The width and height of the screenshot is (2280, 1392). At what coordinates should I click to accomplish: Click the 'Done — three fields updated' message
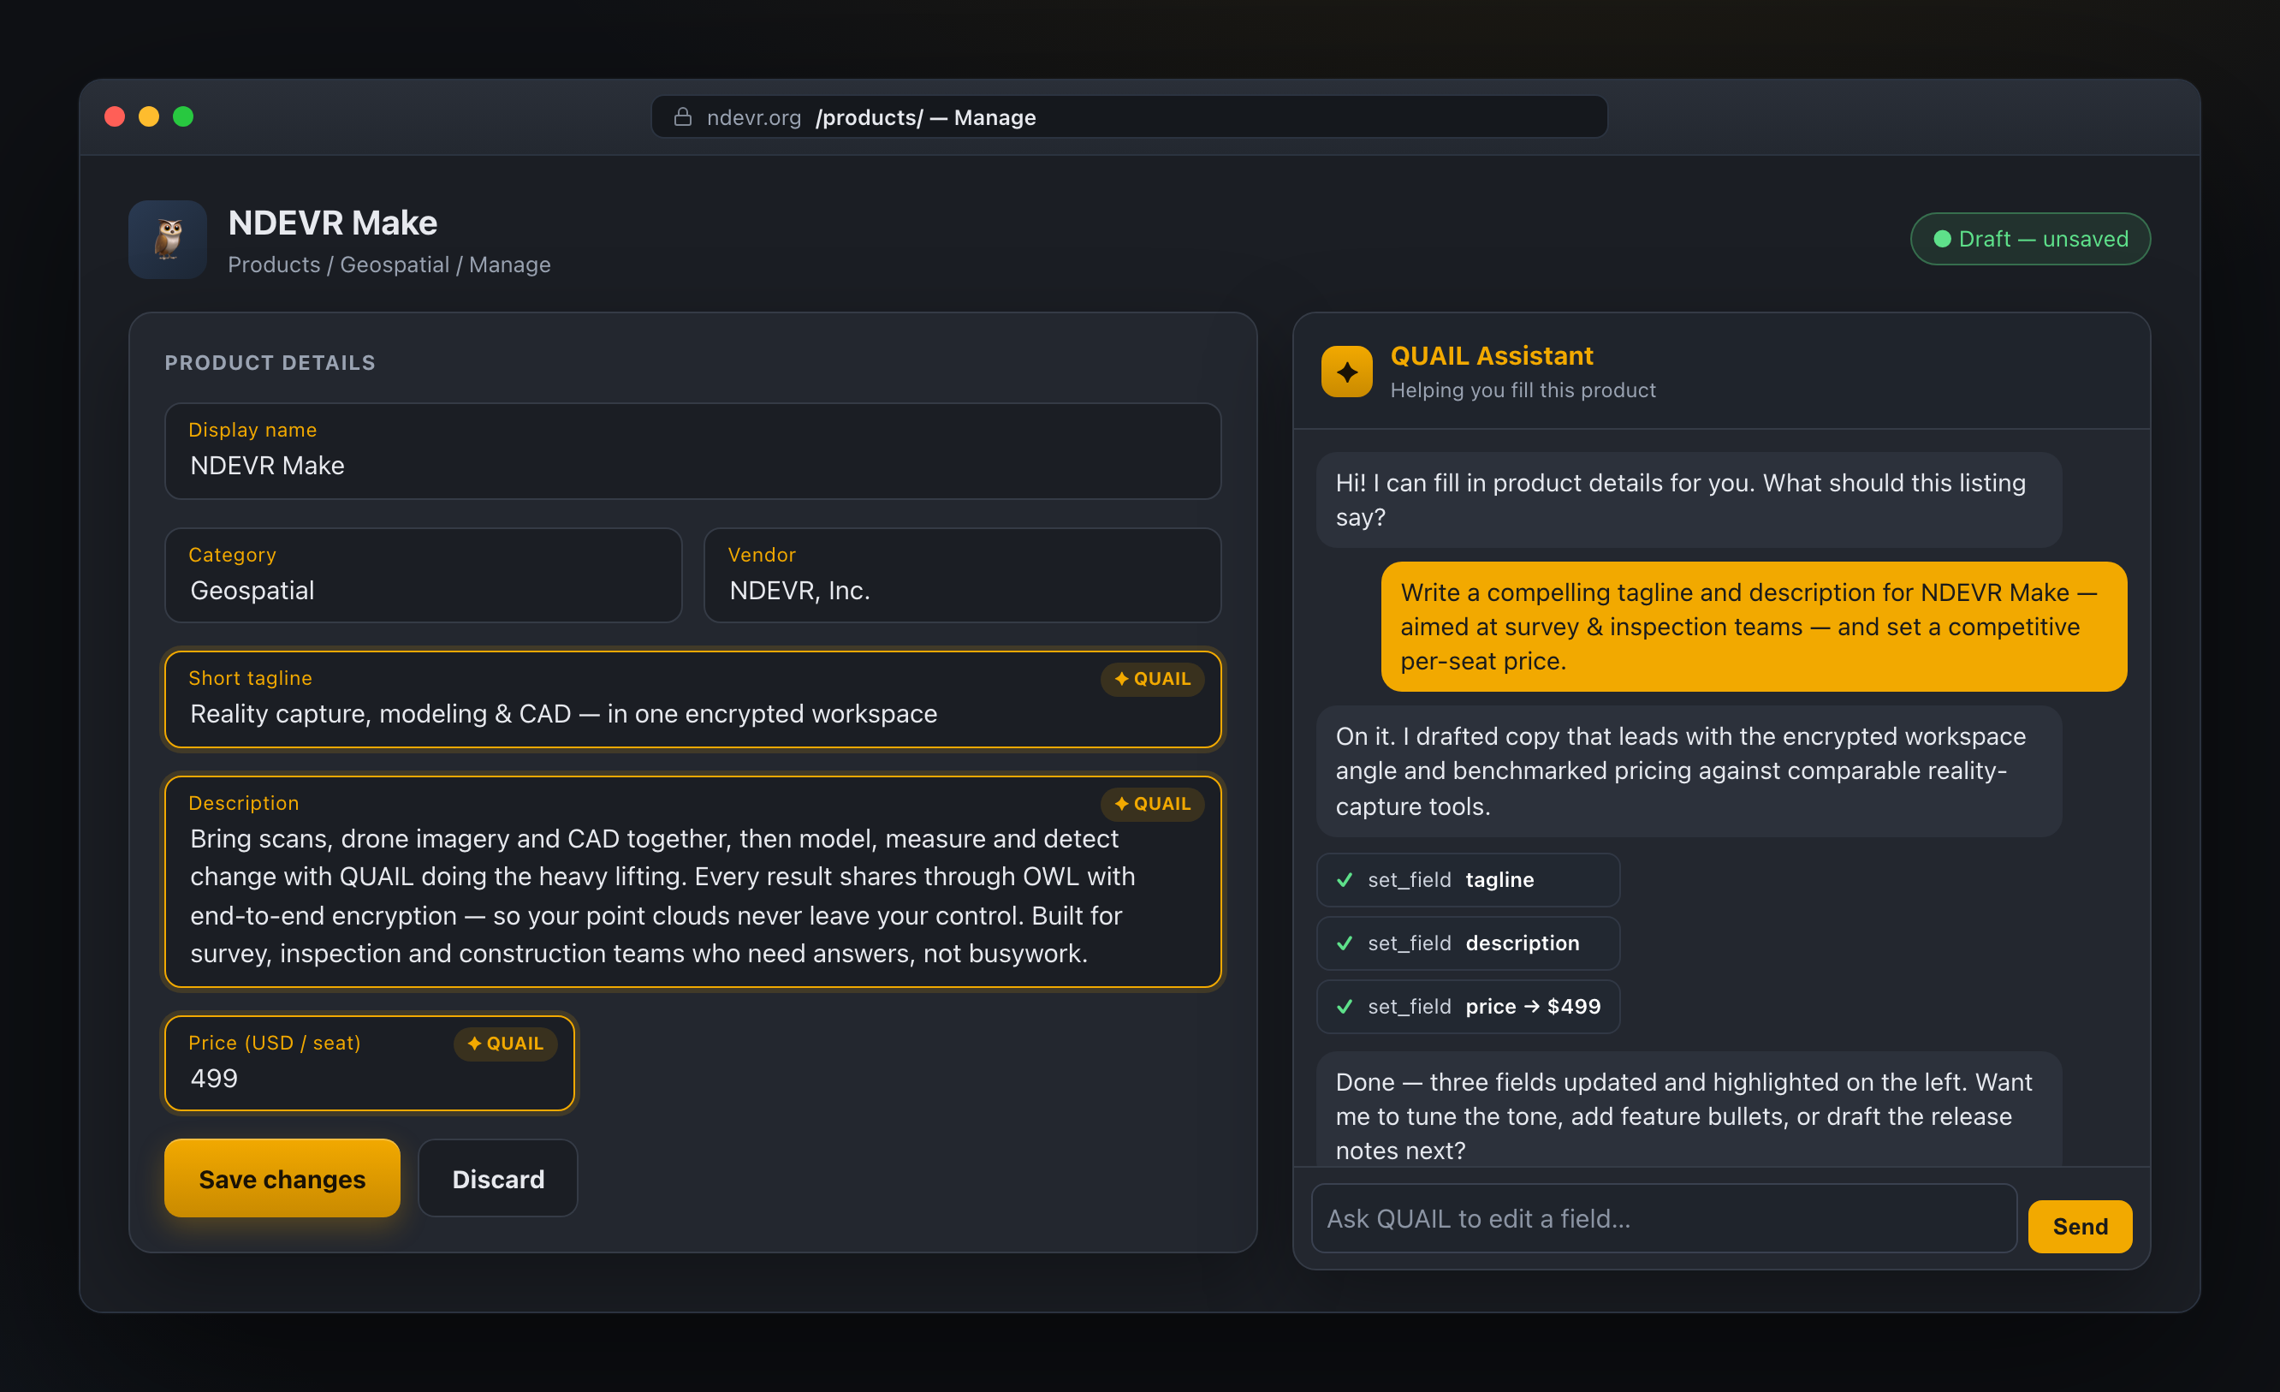point(1689,1110)
